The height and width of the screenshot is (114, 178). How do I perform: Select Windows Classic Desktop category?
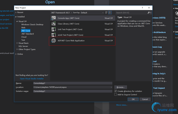[32, 25]
